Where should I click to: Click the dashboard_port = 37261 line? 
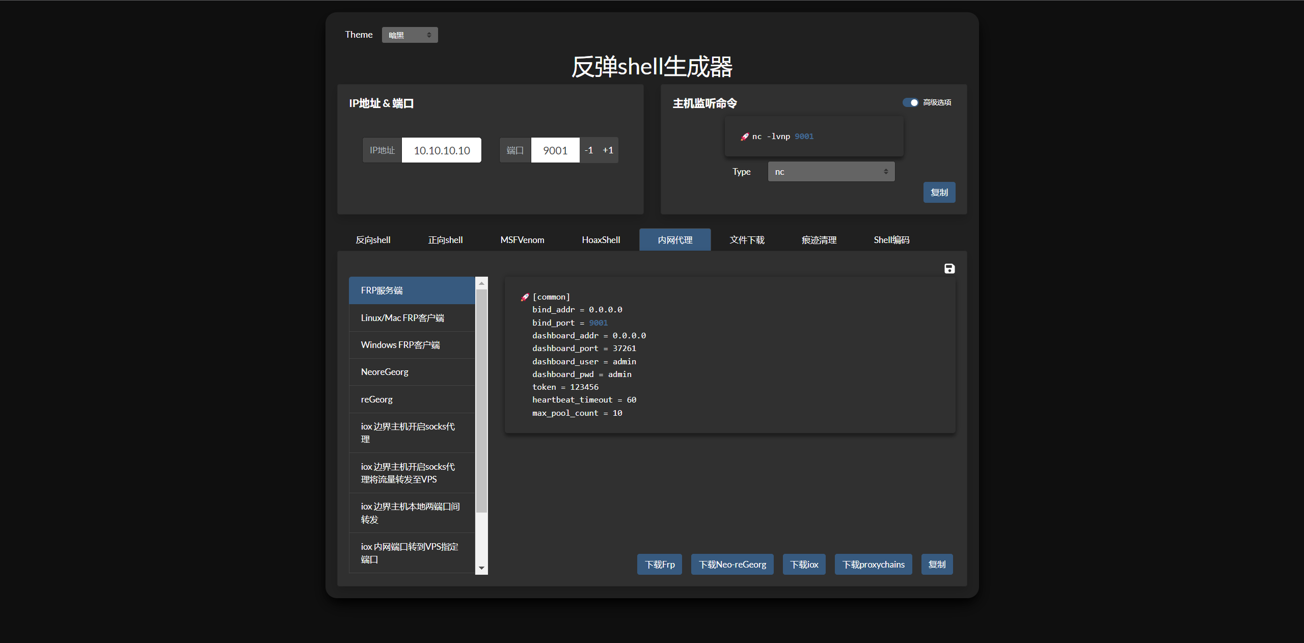(584, 349)
